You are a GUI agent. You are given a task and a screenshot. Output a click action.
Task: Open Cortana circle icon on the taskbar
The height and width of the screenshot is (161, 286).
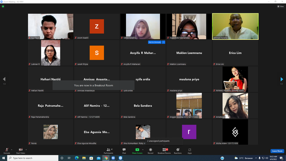click(x=62, y=158)
